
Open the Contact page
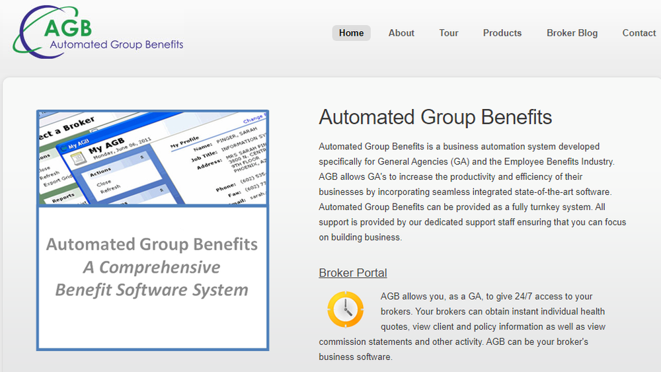click(x=639, y=33)
